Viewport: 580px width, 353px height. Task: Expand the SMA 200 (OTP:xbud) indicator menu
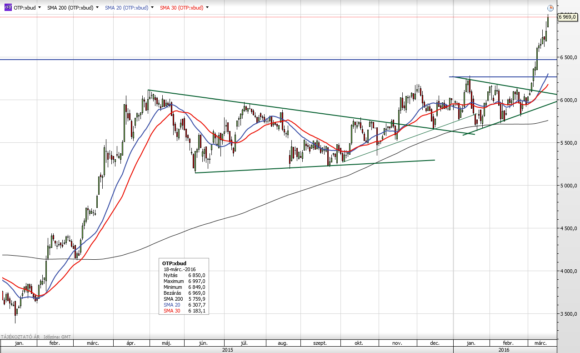point(97,8)
